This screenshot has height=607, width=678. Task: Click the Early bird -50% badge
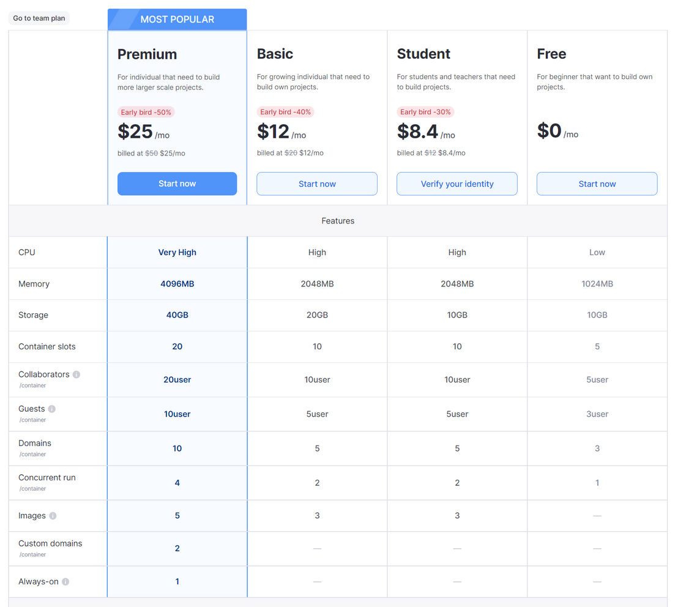146,113
